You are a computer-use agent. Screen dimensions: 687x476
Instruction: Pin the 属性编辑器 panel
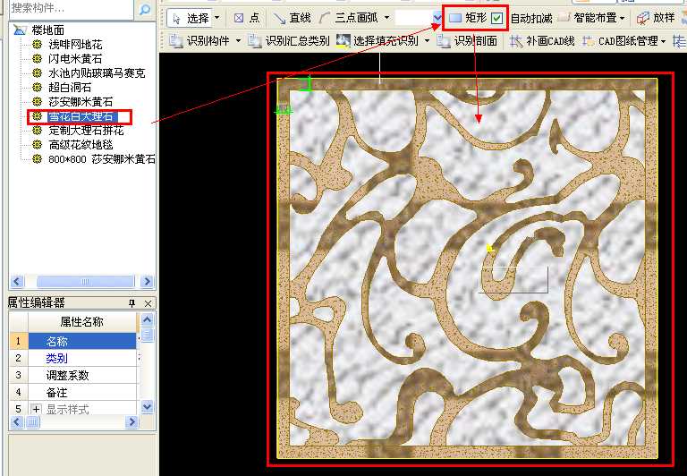pos(131,303)
